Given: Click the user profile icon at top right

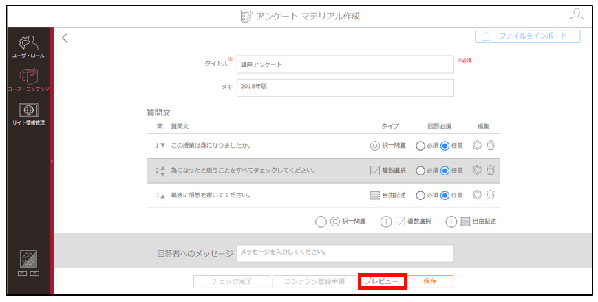Looking at the screenshot, I should point(576,14).
